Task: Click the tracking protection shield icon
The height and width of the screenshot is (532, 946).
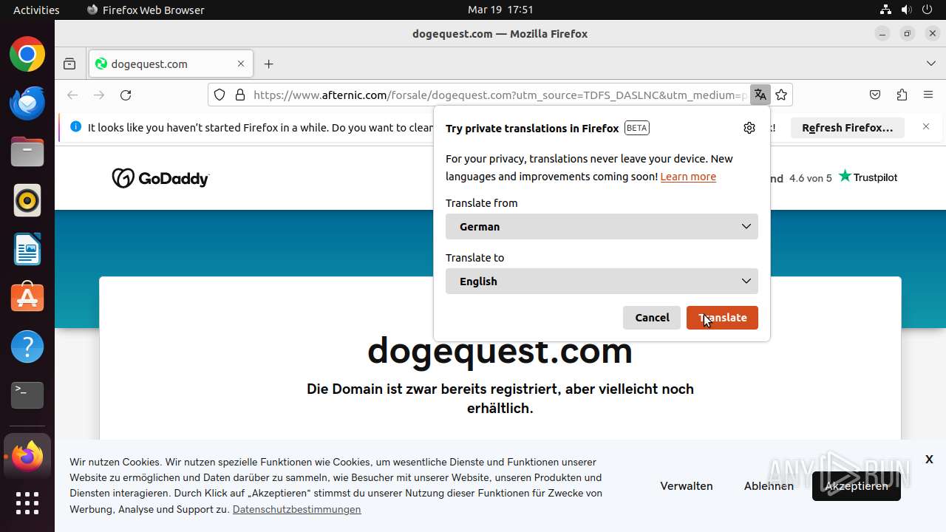Action: point(220,95)
